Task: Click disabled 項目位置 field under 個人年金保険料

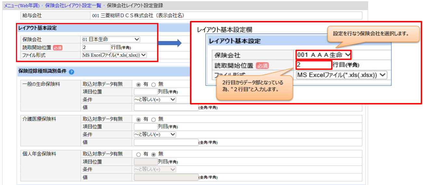Action: click(146, 162)
